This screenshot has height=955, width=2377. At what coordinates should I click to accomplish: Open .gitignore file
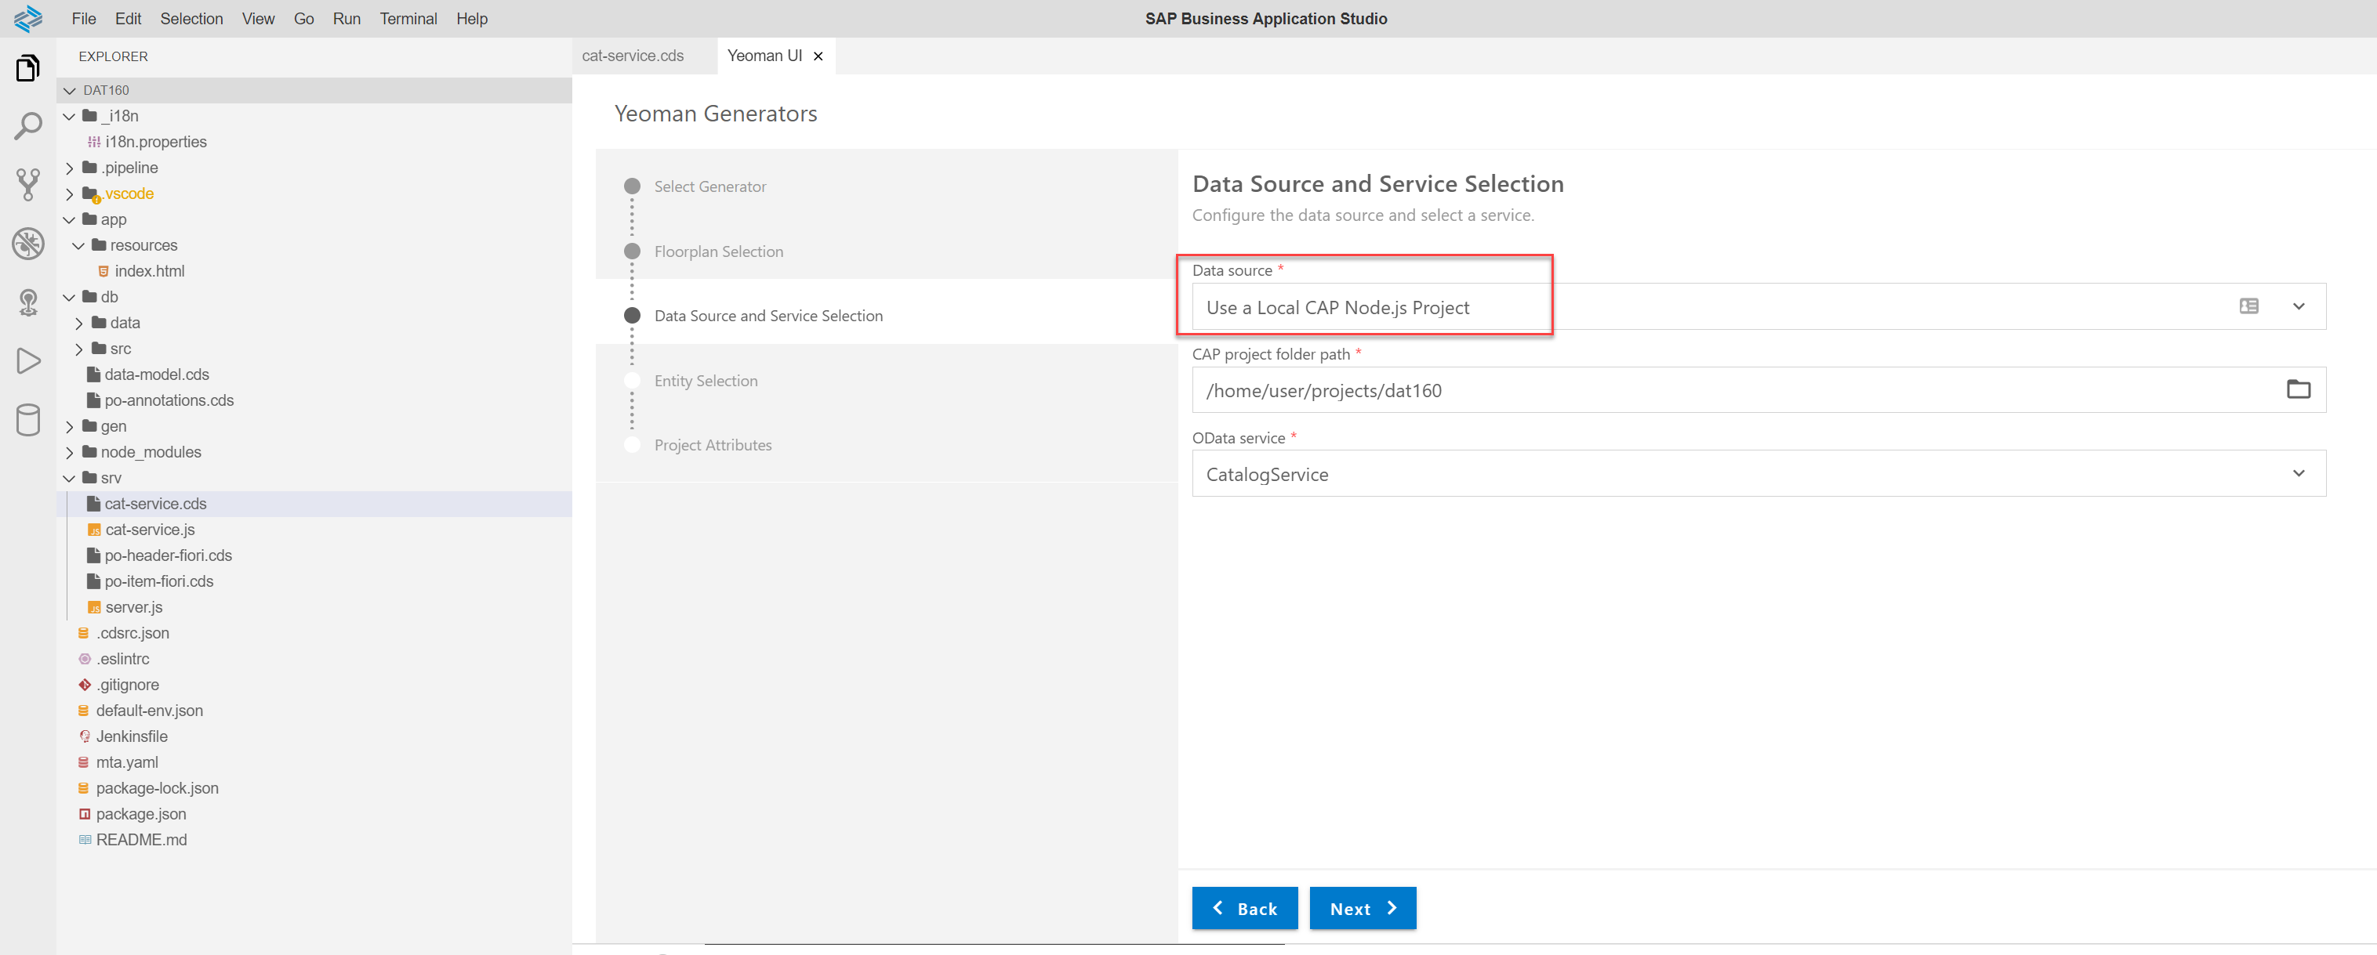[127, 684]
